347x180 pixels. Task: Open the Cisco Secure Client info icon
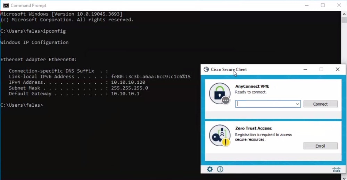click(x=220, y=169)
